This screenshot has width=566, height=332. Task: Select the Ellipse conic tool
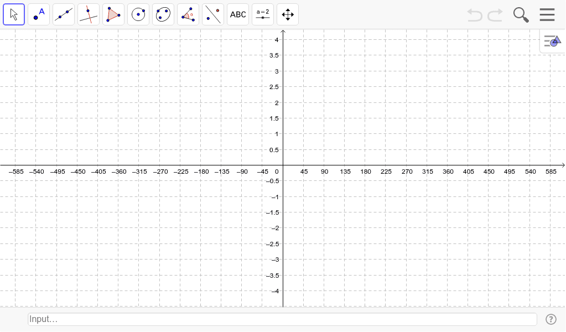[163, 14]
